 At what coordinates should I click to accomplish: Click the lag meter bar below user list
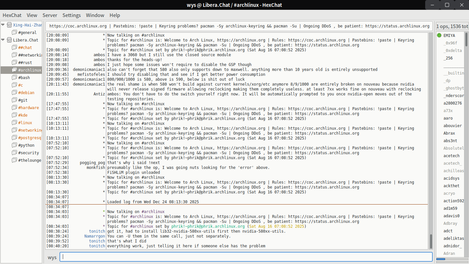tap(452, 259)
